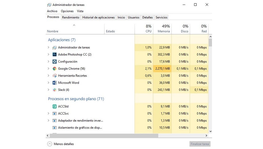The width and height of the screenshot is (263, 149).
Task: Click the Herramienta Recortes scissors icon
Action: [x=54, y=76]
